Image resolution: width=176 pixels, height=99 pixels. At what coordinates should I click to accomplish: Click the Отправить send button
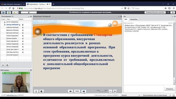tap(170, 89)
